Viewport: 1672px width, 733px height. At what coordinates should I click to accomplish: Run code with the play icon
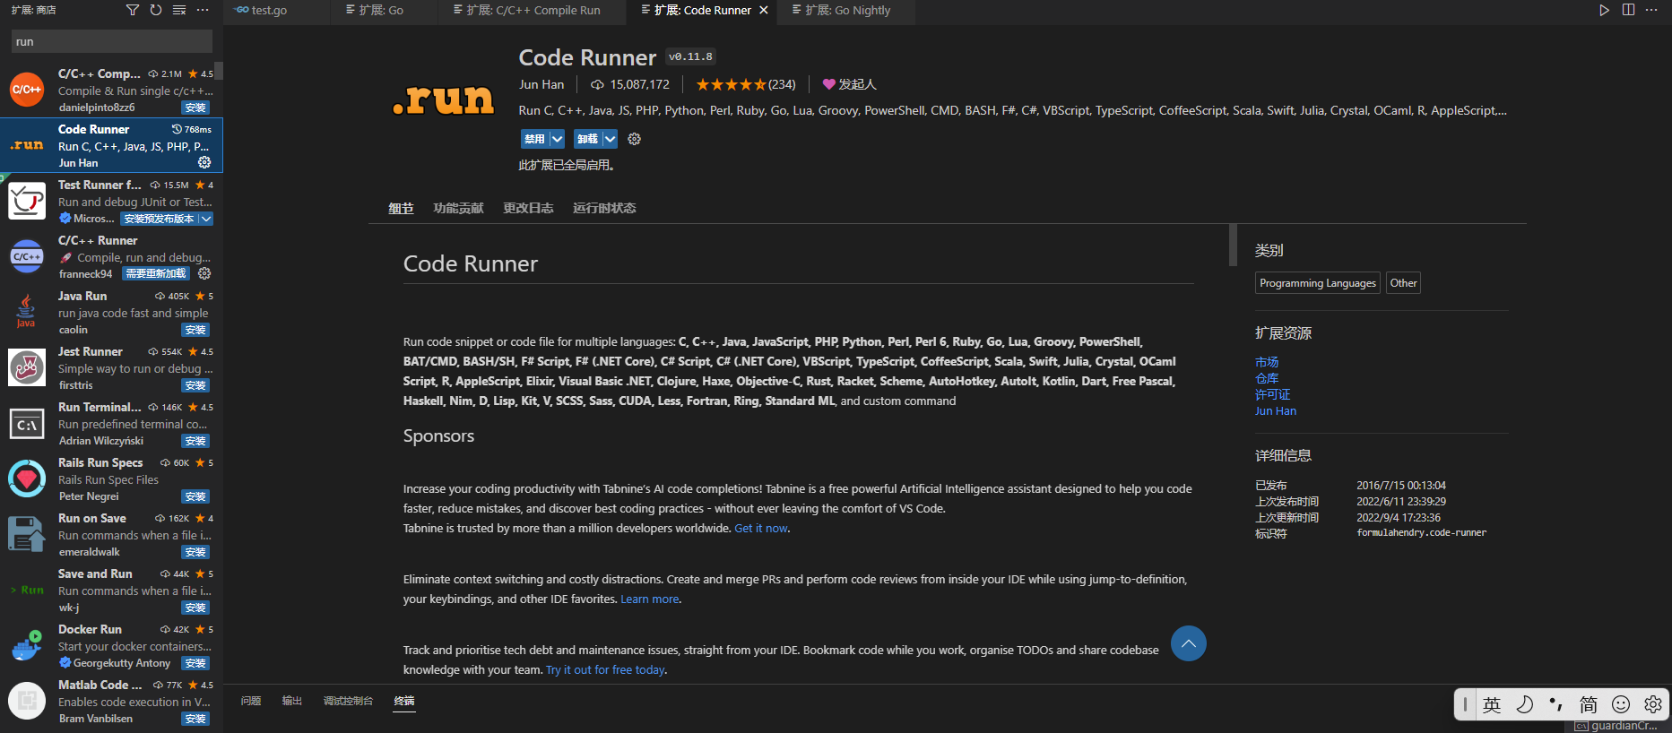click(1604, 10)
